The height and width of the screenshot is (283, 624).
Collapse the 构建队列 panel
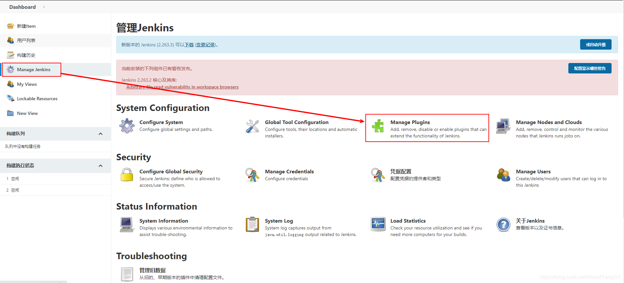(101, 134)
